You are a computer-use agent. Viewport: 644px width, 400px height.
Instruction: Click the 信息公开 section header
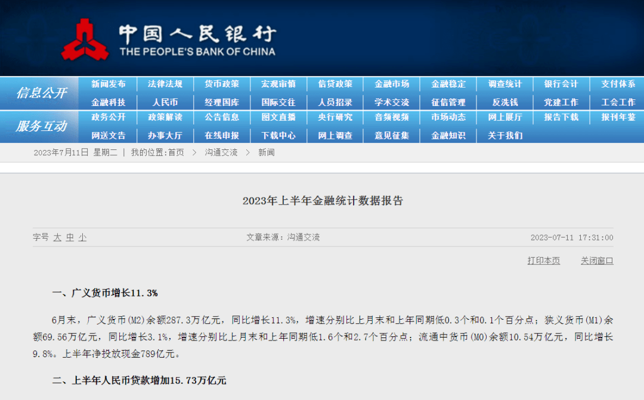point(41,93)
